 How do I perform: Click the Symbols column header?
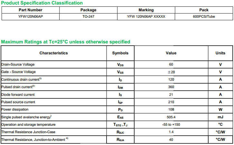pyautogui.click(x=120, y=53)
